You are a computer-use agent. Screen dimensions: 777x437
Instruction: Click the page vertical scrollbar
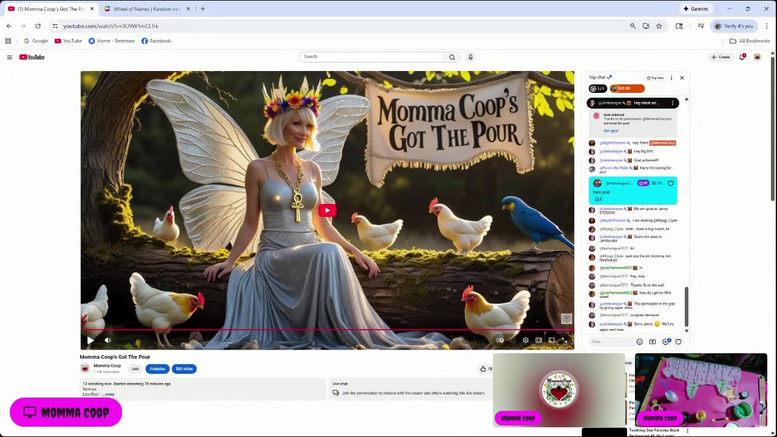[x=773, y=127]
